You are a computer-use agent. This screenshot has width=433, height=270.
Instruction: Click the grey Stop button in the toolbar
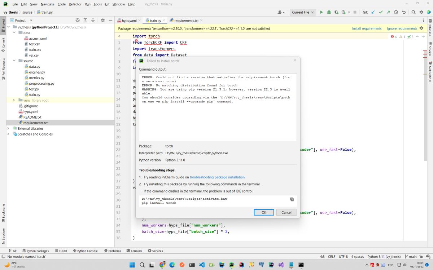(x=356, y=12)
